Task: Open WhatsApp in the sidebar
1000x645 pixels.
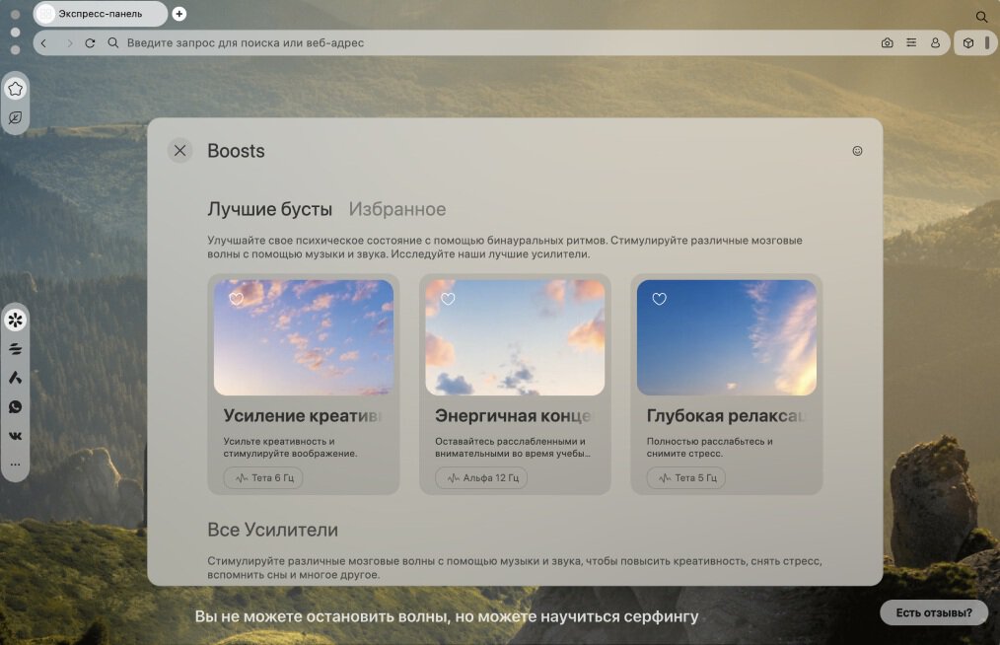Action: point(16,407)
